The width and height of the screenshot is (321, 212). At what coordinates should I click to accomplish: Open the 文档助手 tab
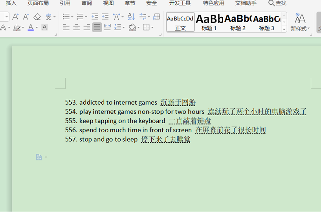click(246, 3)
